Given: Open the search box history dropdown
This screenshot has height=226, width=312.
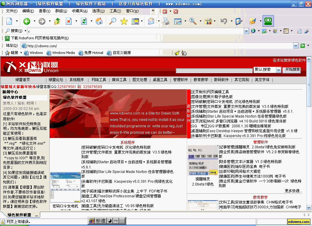Looking at the screenshot, I should coord(246,31).
